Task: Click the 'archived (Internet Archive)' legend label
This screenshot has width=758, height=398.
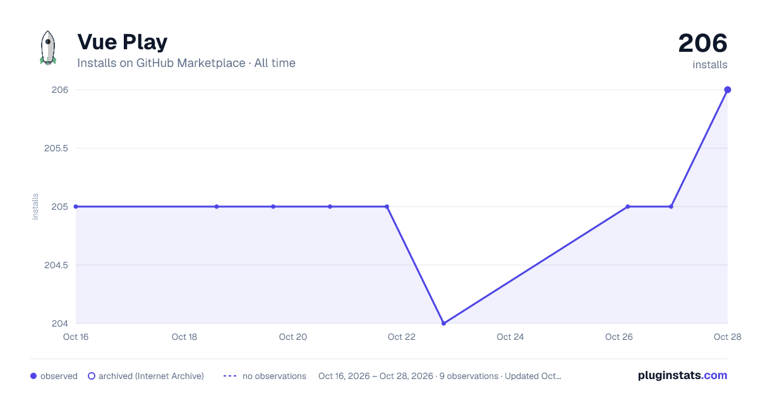Action: [151, 376]
